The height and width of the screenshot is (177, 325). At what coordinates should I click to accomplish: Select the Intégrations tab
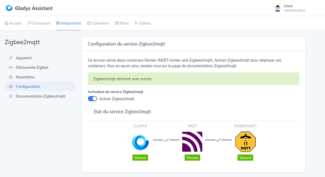pos(69,23)
